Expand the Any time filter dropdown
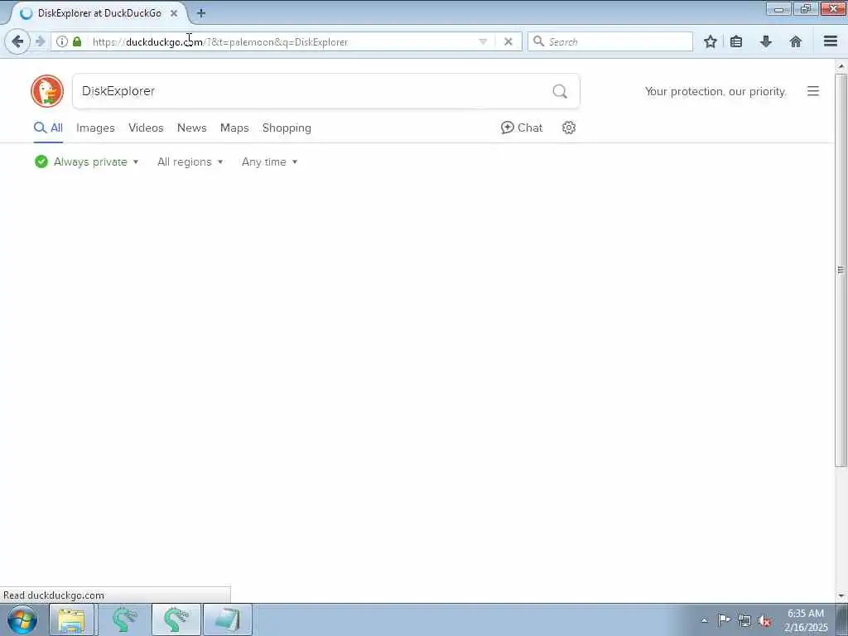848x636 pixels. click(x=269, y=161)
